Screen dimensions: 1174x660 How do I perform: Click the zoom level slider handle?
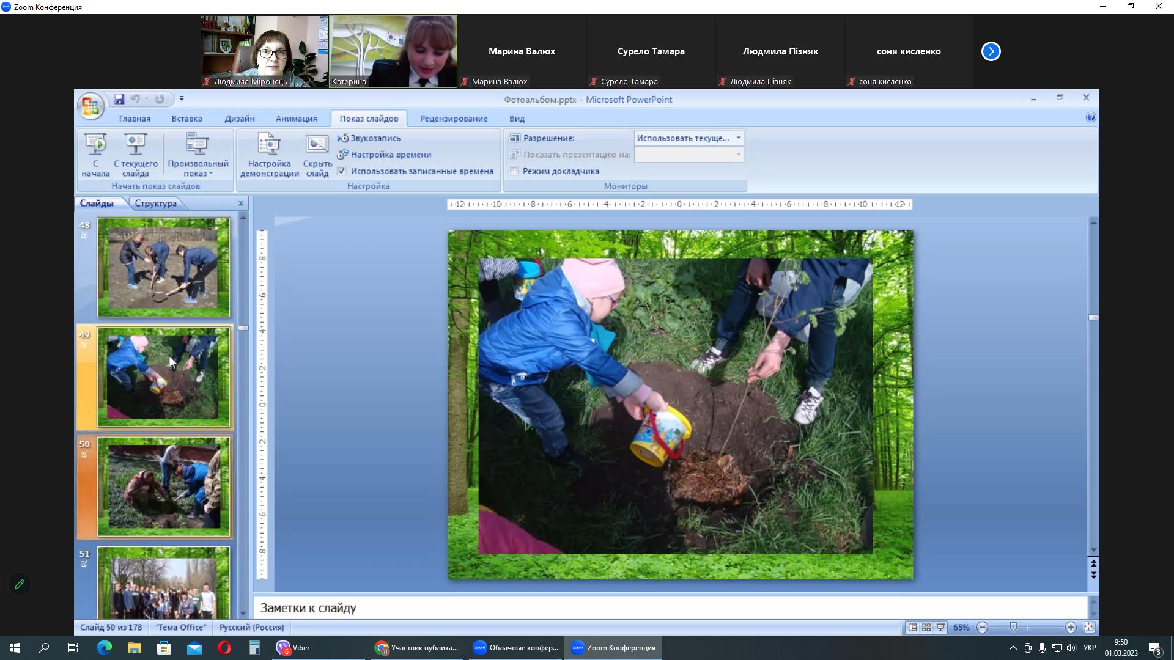click(x=1013, y=628)
